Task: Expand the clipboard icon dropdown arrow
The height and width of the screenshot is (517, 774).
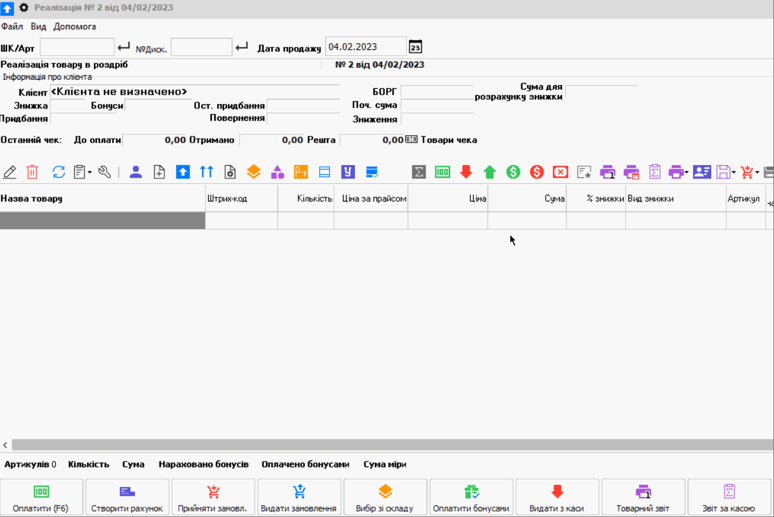Action: click(x=90, y=172)
